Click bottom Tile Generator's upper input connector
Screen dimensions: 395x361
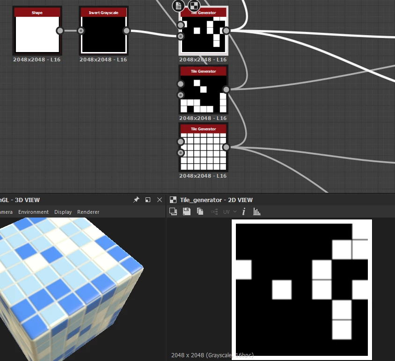point(181,142)
